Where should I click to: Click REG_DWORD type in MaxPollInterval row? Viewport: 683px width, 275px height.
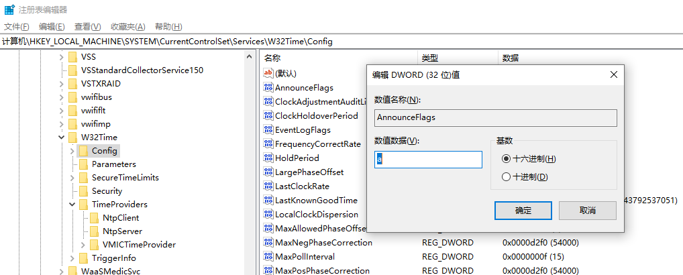pos(448,257)
